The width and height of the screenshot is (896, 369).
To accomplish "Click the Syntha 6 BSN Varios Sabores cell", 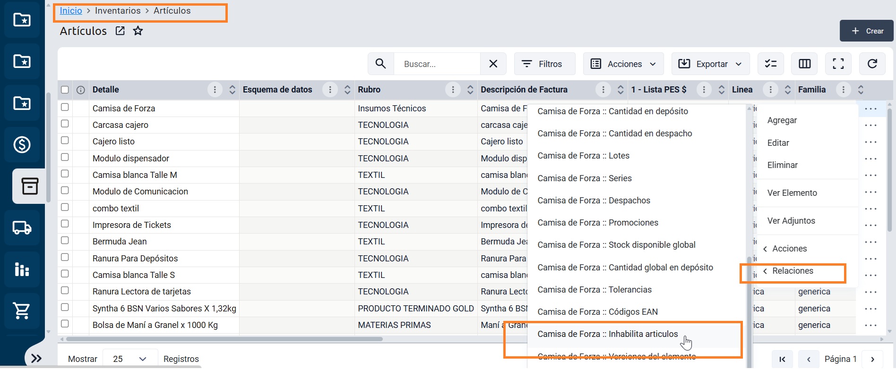I will (164, 309).
